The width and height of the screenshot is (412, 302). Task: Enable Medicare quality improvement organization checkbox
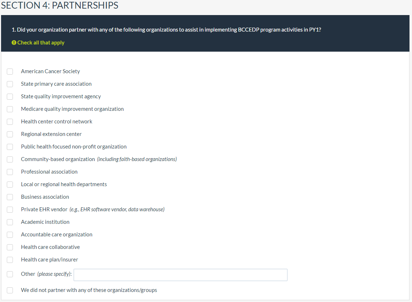coord(10,109)
